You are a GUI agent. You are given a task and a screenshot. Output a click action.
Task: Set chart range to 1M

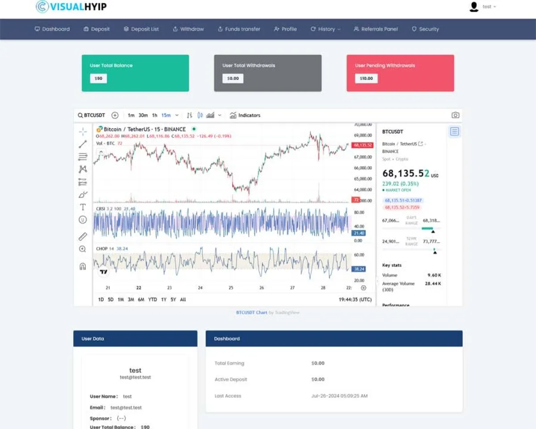click(121, 300)
